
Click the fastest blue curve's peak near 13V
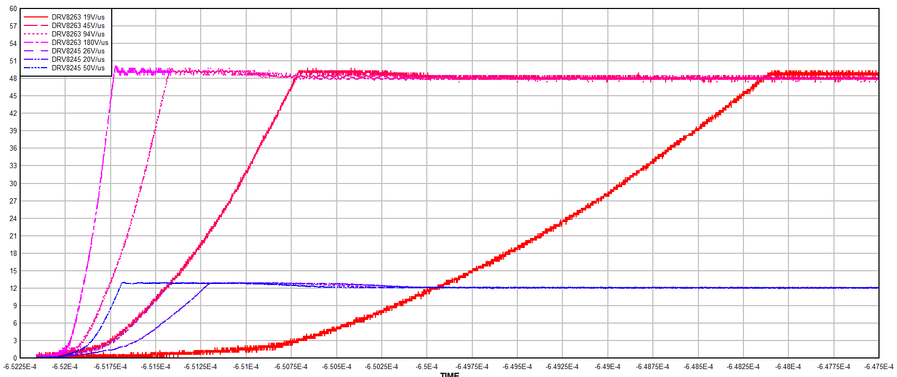[123, 282]
